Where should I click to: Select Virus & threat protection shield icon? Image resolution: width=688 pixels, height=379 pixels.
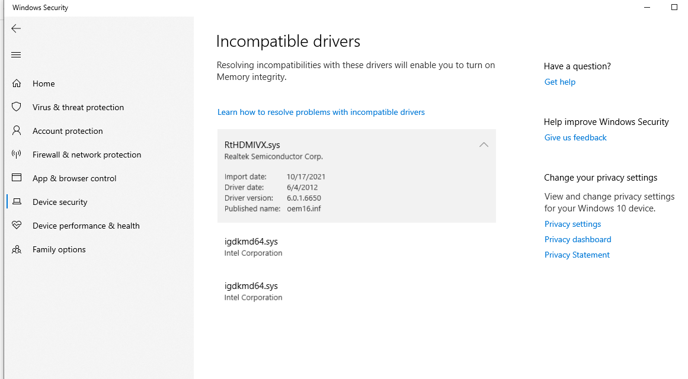pyautogui.click(x=17, y=107)
